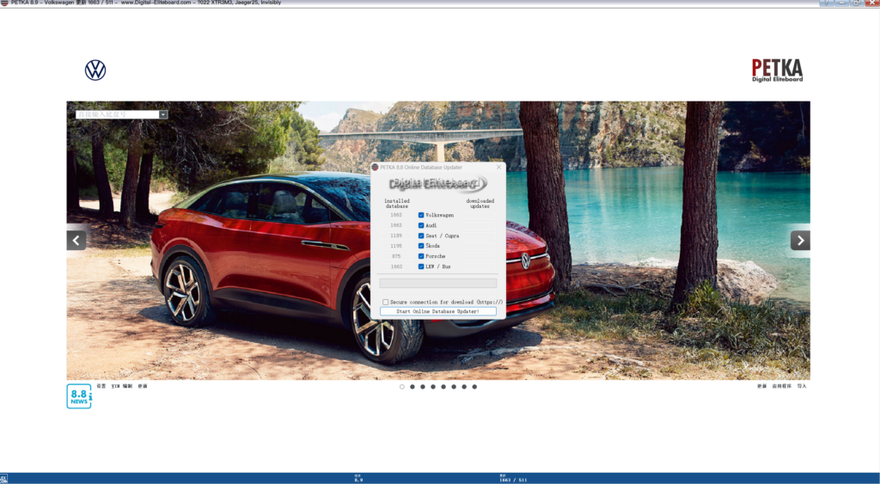
Task: Toggle the Porsche database checkbox
Action: pos(421,256)
